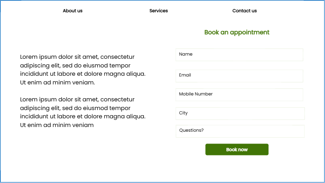Focus the Questions? text box
This screenshot has height=183, width=325.
coord(240,131)
